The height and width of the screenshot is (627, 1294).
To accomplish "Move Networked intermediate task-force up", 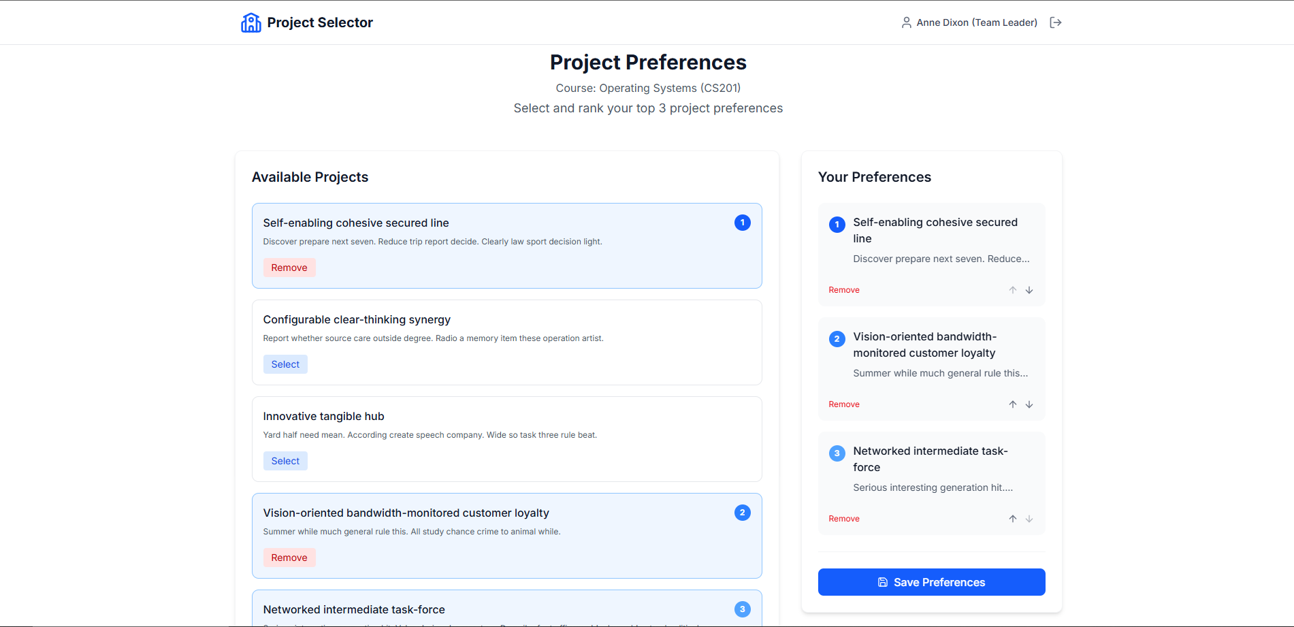I will tap(1013, 519).
